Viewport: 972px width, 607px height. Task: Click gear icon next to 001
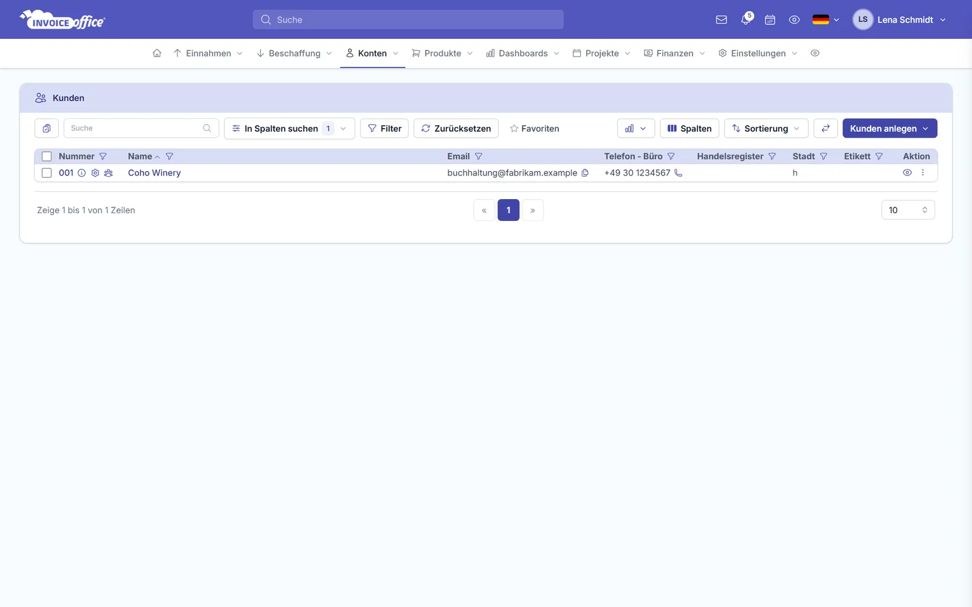[x=95, y=173]
